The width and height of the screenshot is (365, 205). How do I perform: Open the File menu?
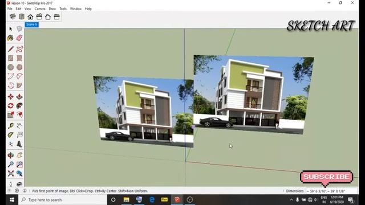pyautogui.click(x=10, y=9)
